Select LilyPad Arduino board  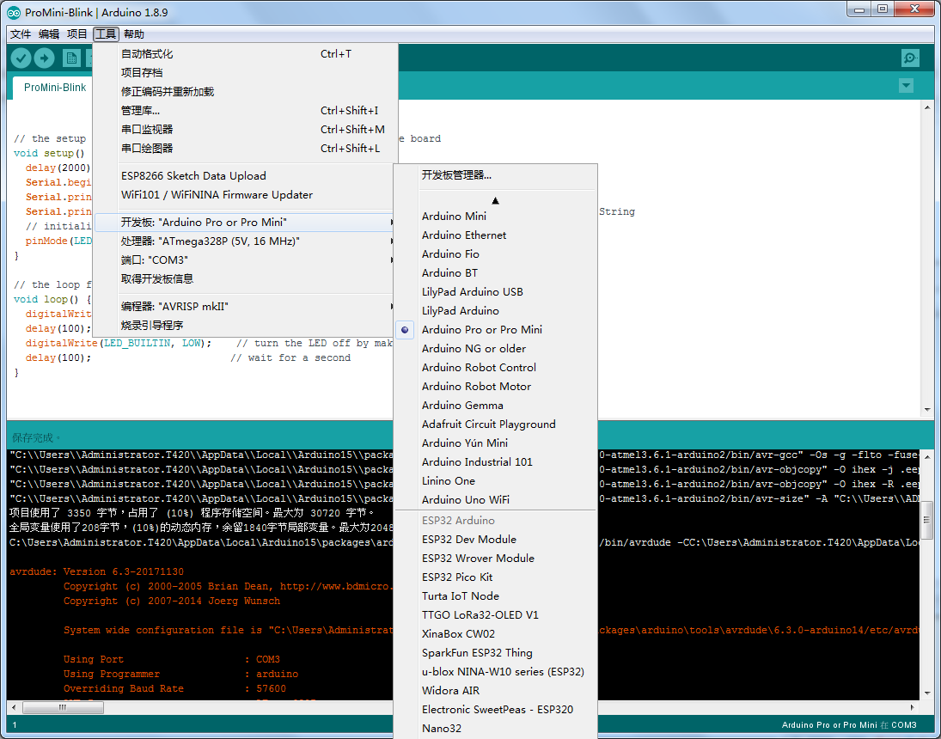[496, 311]
